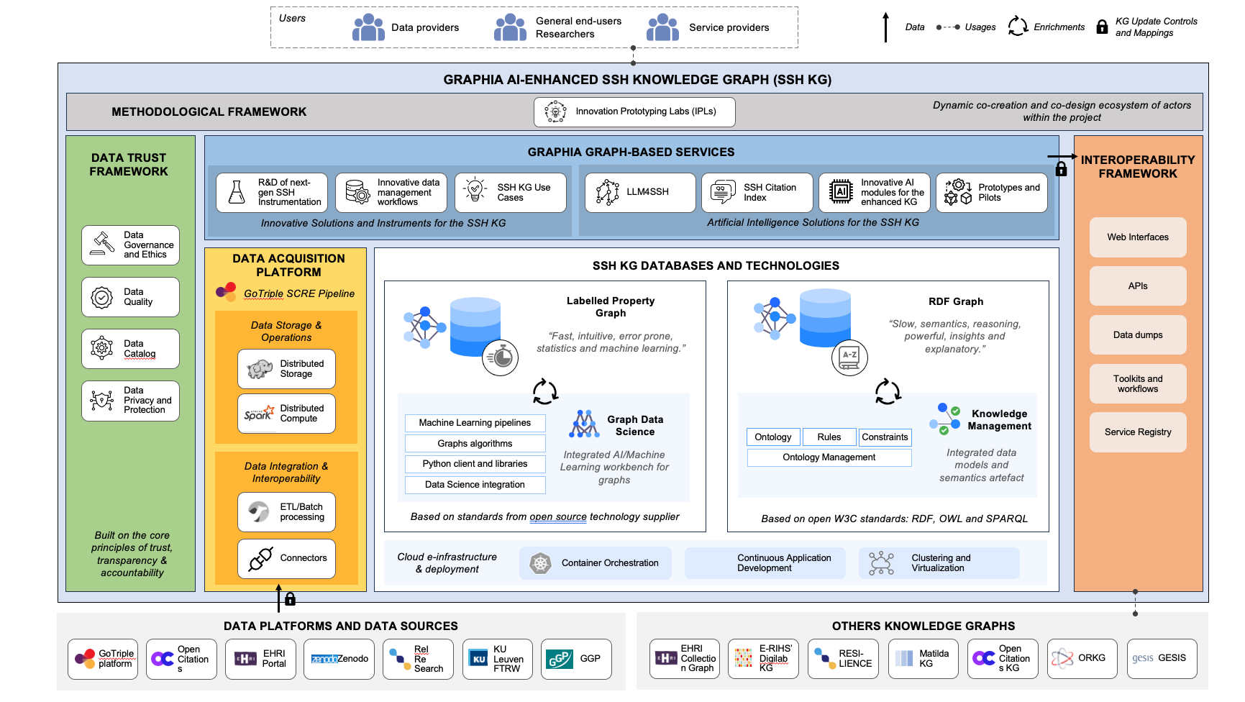
Task: Click the Connectors plug icon
Action: pos(260,559)
